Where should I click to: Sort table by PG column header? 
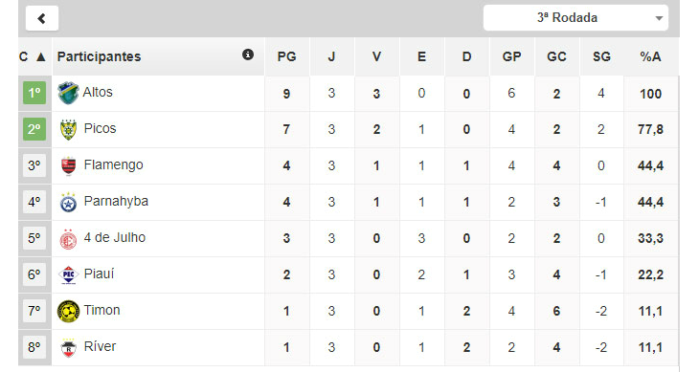286,56
